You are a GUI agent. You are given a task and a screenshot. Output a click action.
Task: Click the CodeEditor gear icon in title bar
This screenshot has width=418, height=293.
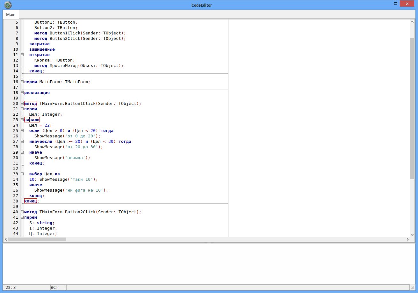8,5
